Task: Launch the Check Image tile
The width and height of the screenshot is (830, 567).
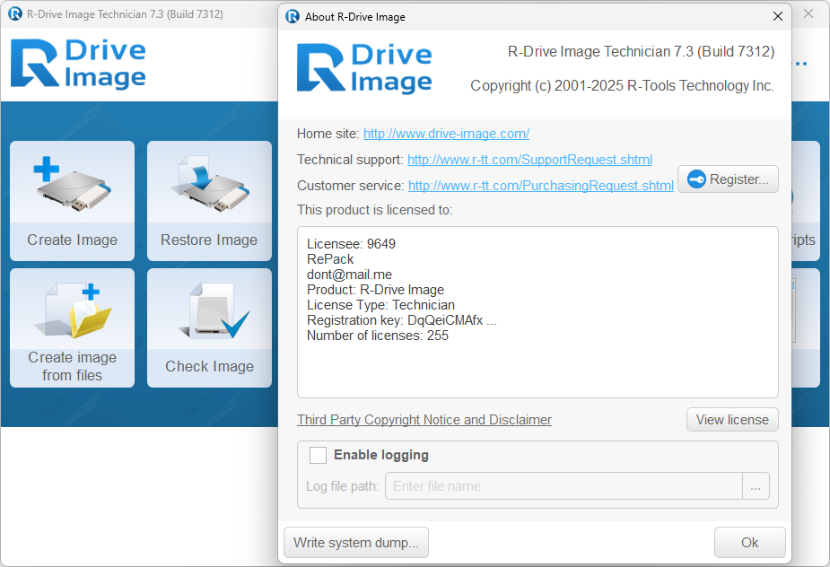Action: 209,327
